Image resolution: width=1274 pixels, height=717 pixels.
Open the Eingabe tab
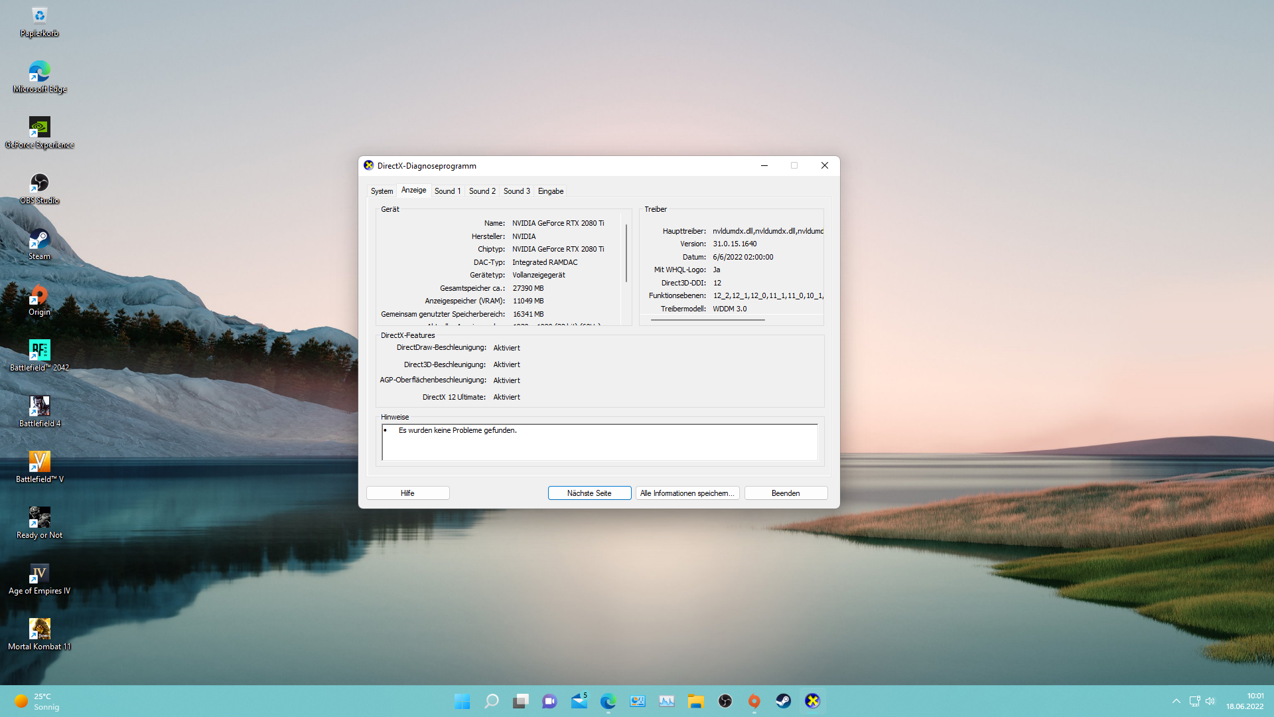pyautogui.click(x=550, y=191)
